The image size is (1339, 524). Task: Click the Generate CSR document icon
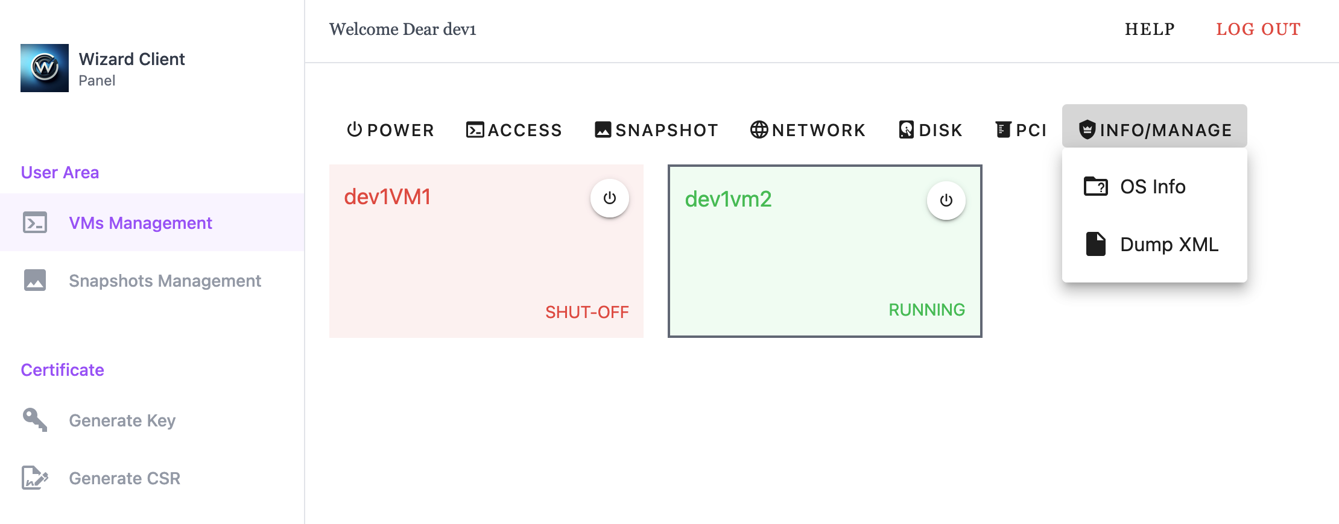[35, 478]
